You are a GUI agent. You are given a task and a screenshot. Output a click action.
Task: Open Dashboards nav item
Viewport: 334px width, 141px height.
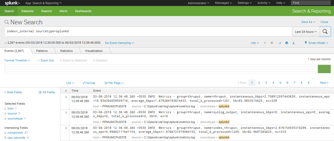pos(83,11)
